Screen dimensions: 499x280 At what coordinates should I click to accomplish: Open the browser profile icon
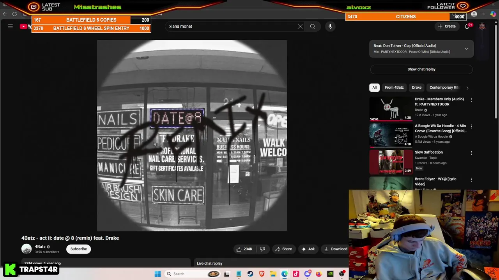click(x=474, y=14)
